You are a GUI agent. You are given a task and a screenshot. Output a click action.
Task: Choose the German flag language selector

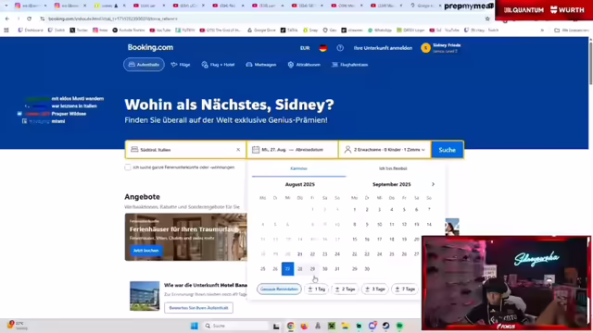coord(323,48)
